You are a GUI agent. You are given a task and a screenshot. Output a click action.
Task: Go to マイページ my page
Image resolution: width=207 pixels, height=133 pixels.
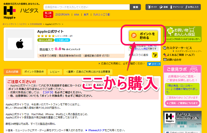(x=177, y=7)
